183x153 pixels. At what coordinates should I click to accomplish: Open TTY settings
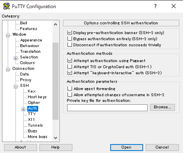click(x=32, y=114)
